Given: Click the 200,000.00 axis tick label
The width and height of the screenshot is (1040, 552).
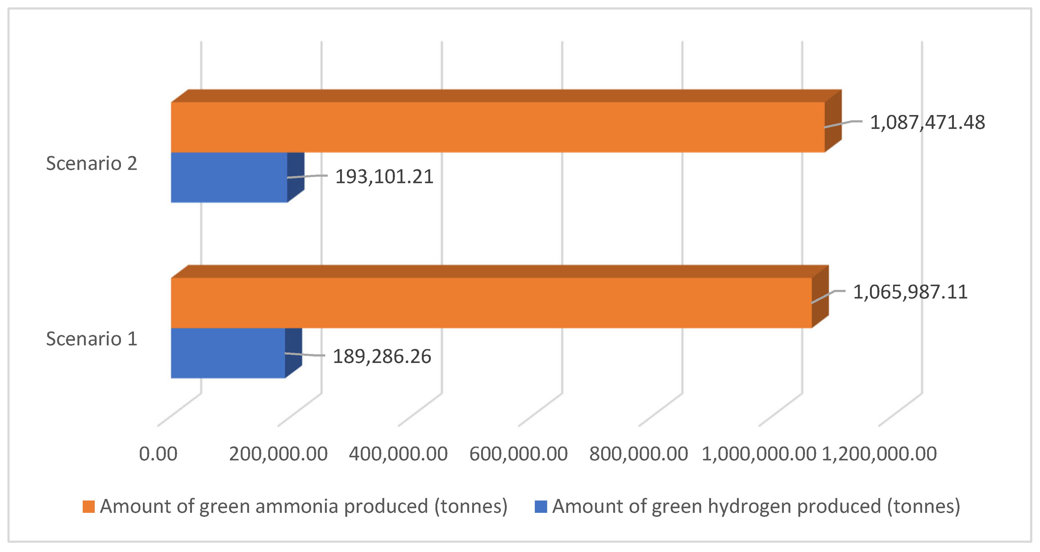Looking at the screenshot, I should (278, 454).
